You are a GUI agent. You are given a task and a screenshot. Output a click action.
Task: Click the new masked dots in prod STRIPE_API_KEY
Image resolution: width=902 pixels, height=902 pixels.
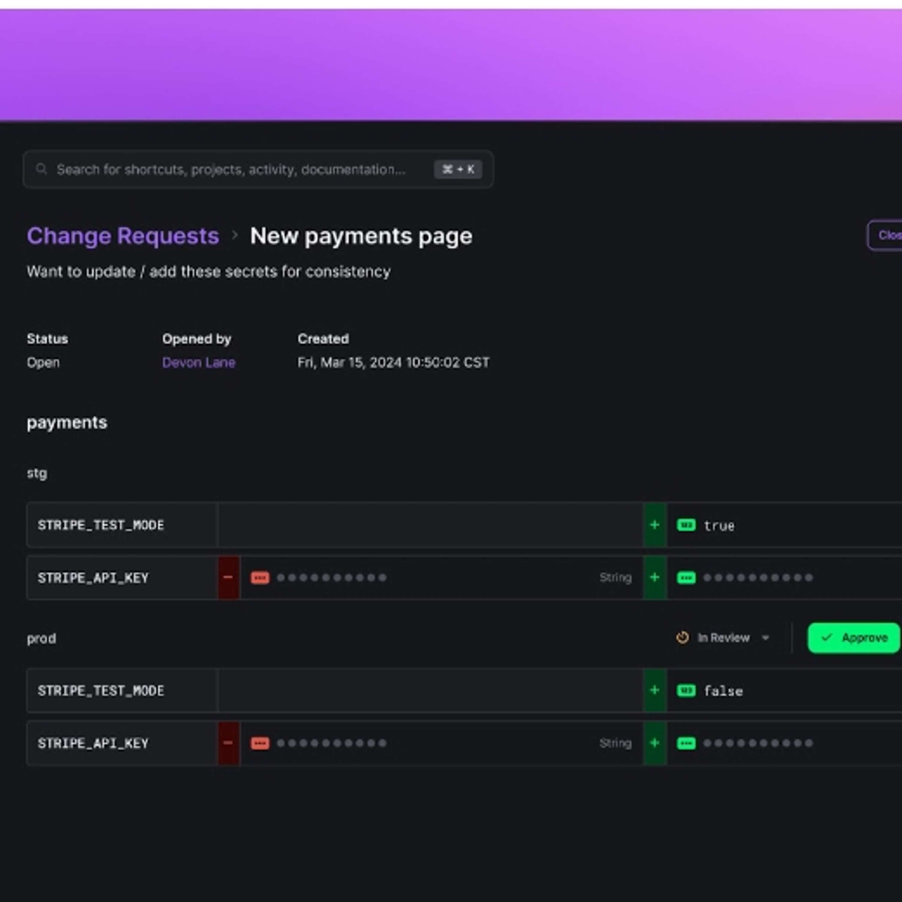(758, 743)
